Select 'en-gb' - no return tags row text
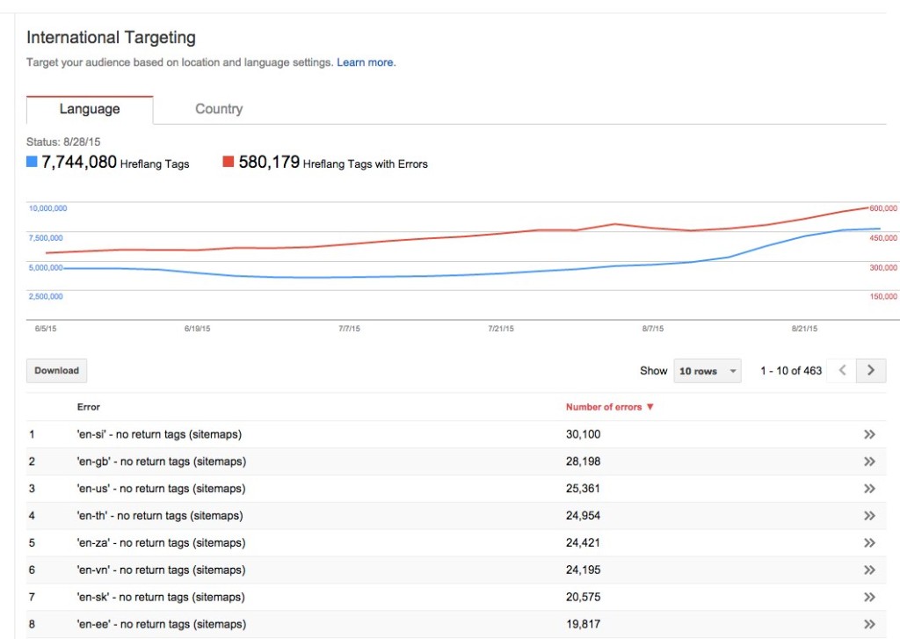This screenshot has width=900, height=639. [162, 461]
